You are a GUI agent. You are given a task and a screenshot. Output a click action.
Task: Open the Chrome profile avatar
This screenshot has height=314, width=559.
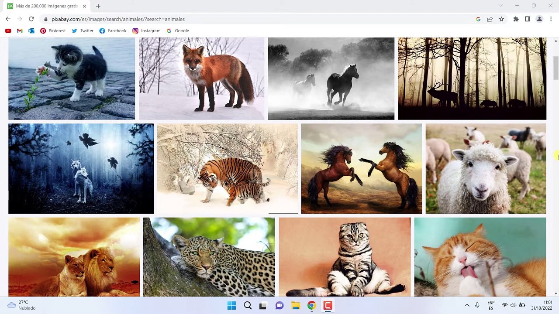[x=539, y=19]
